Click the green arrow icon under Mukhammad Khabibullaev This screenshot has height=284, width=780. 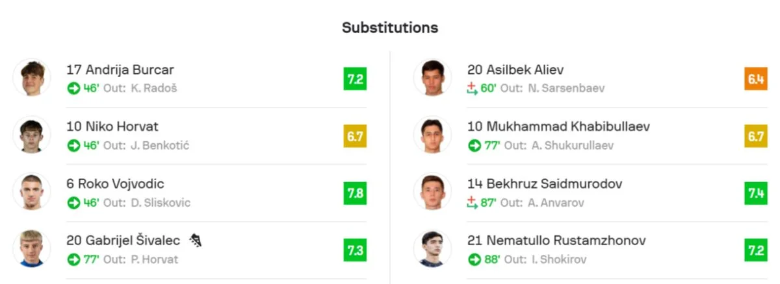[474, 145]
